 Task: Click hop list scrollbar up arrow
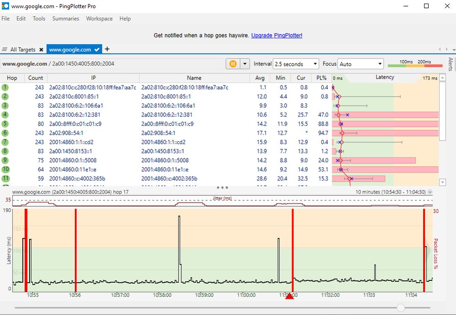pyautogui.click(x=442, y=78)
